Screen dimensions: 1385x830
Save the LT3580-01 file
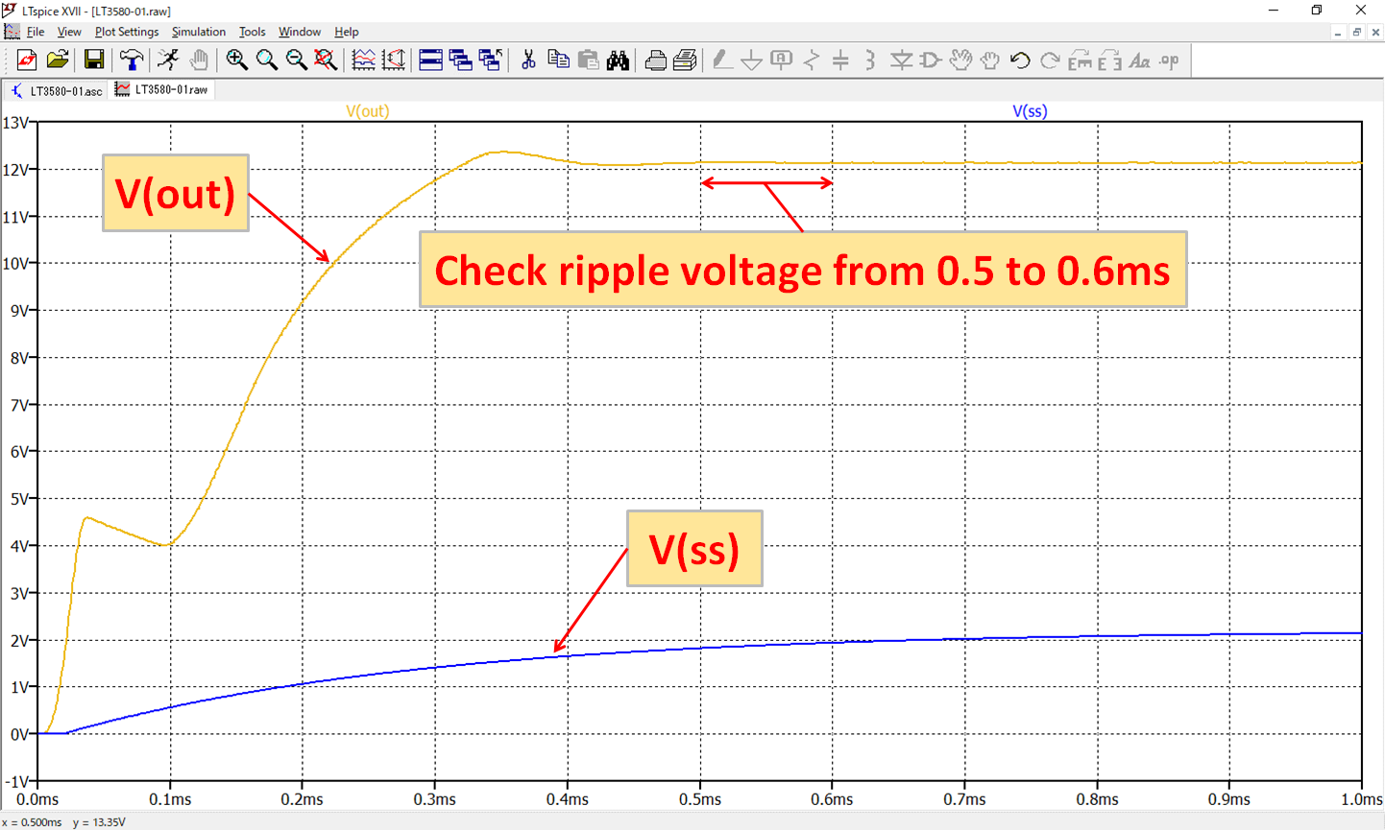point(93,59)
